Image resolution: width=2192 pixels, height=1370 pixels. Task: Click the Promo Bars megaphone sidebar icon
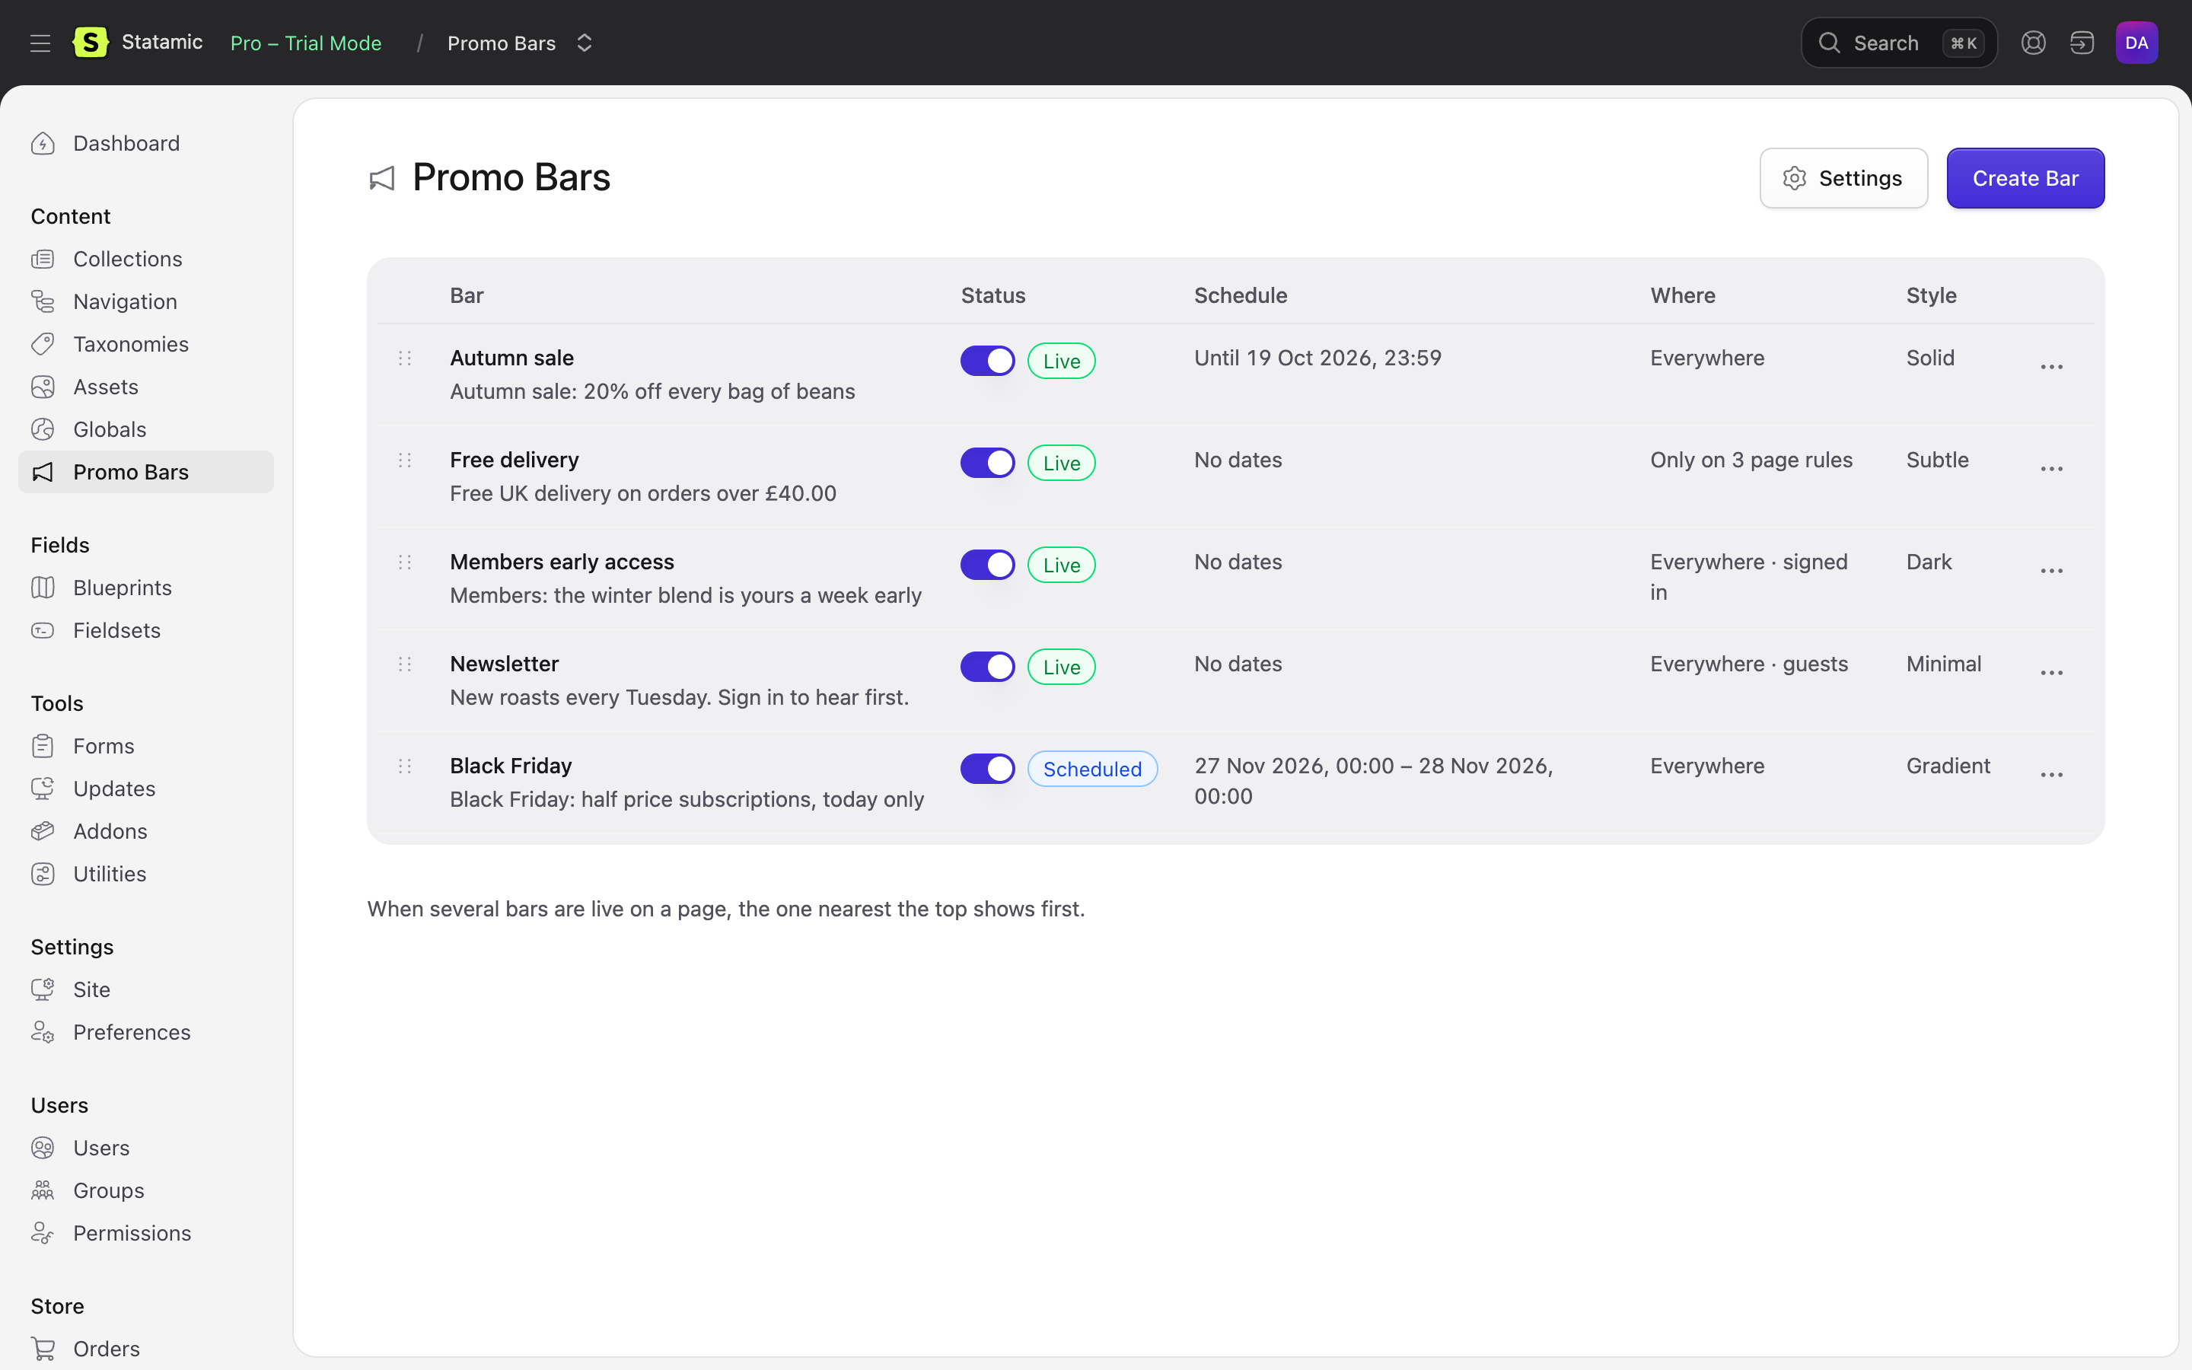[43, 472]
